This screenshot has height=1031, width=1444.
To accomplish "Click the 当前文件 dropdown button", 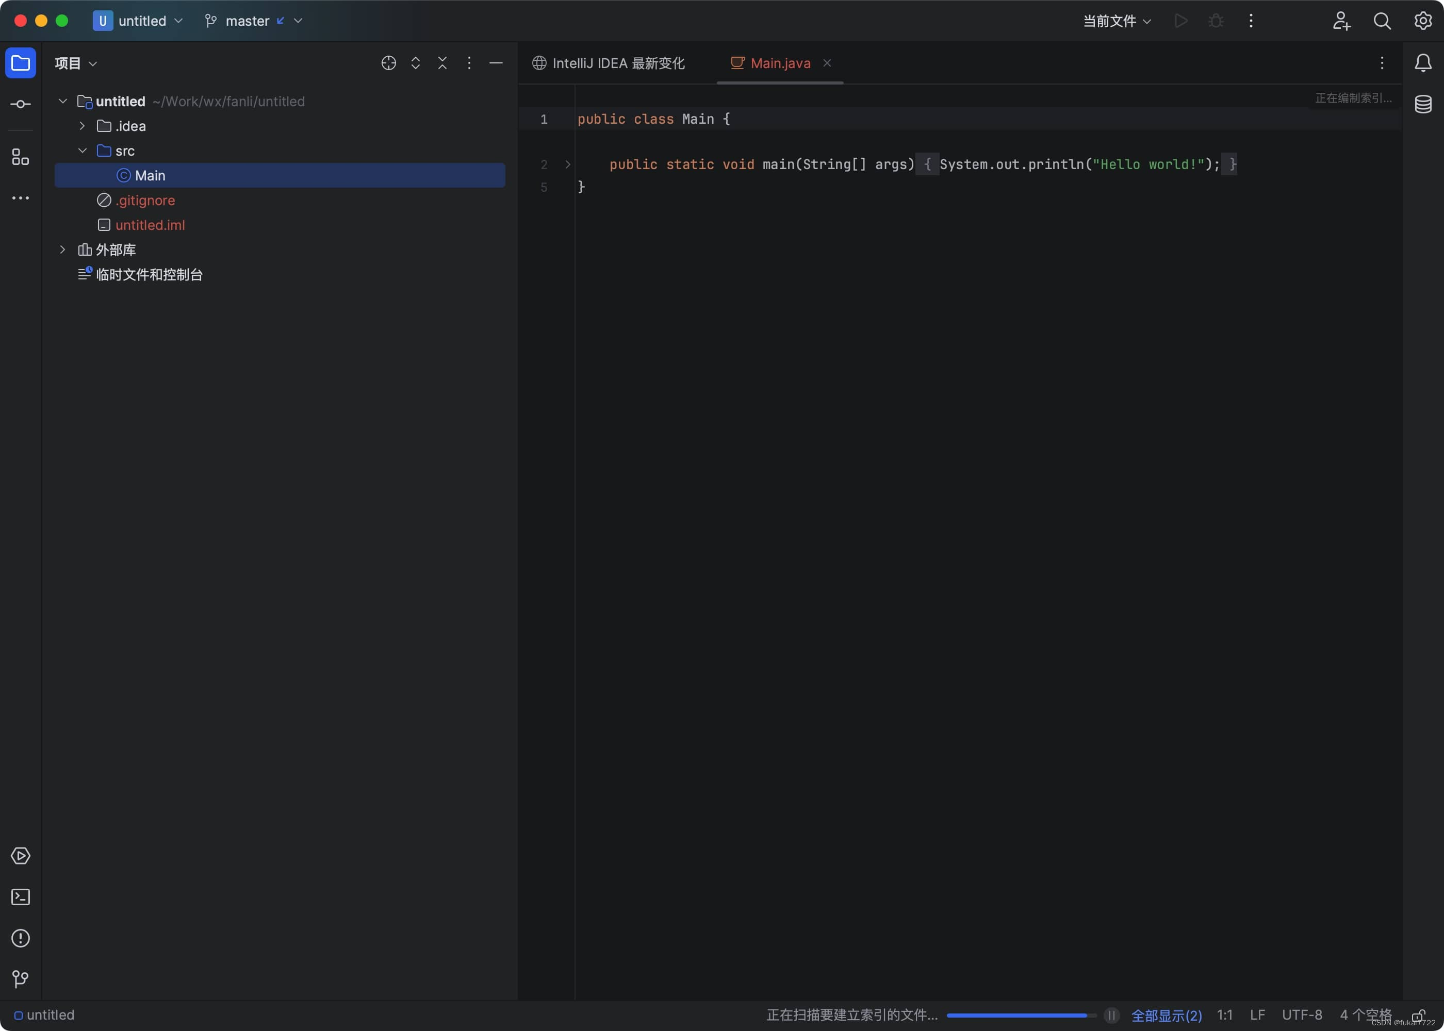I will click(1116, 21).
